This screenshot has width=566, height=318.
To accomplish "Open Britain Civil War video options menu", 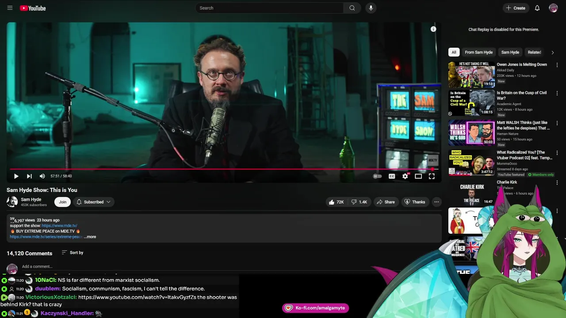I will (x=557, y=94).
